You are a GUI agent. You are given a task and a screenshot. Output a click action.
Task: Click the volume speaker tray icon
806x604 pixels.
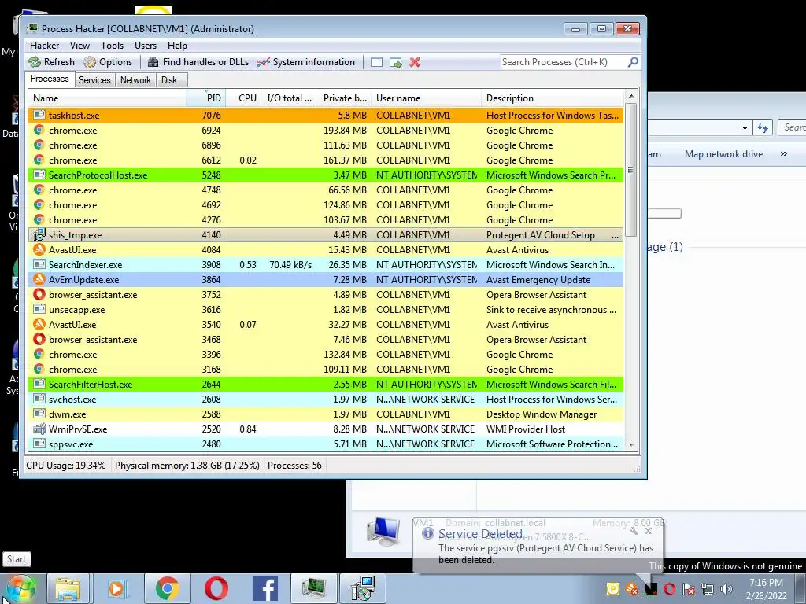727,589
